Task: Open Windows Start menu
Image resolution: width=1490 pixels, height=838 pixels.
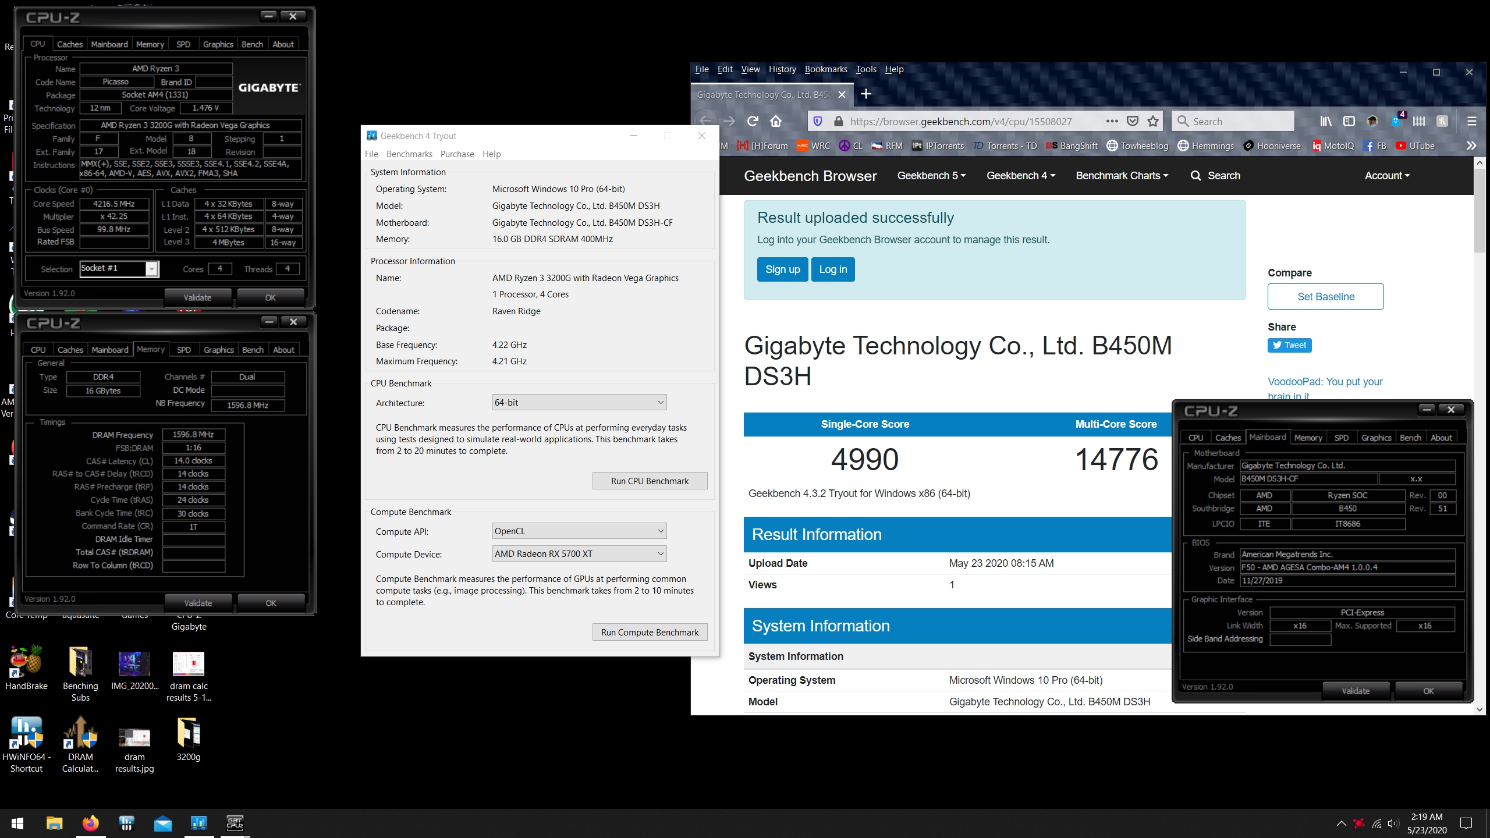Action: (17, 823)
